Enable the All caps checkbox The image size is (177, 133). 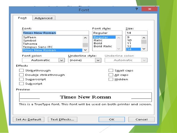(x=111, y=75)
